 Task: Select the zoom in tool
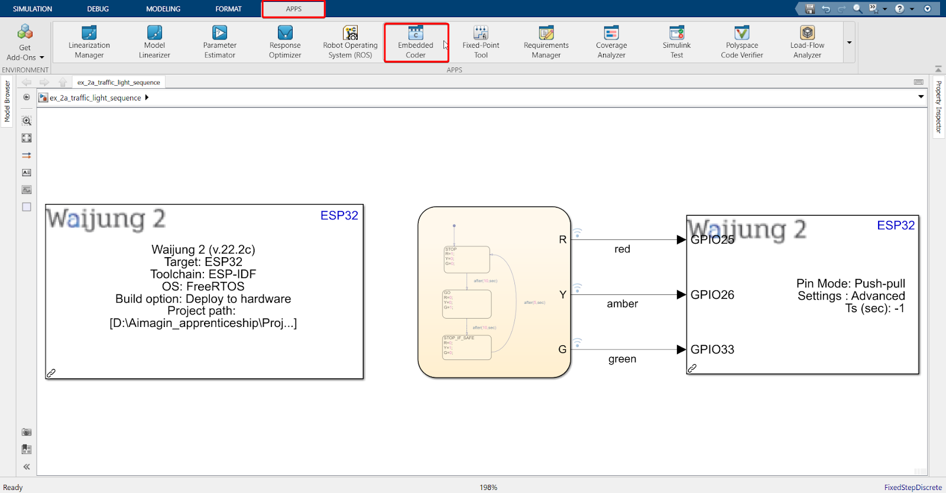pos(27,121)
